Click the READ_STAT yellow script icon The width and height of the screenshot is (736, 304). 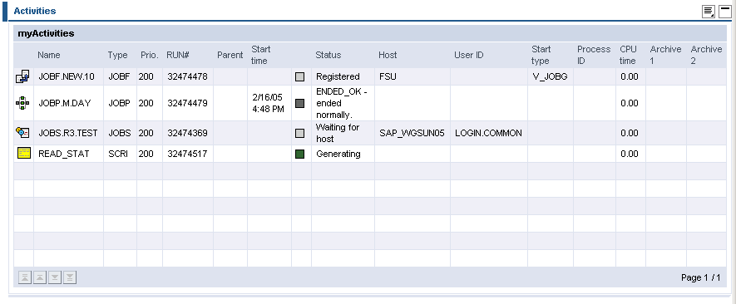23,154
